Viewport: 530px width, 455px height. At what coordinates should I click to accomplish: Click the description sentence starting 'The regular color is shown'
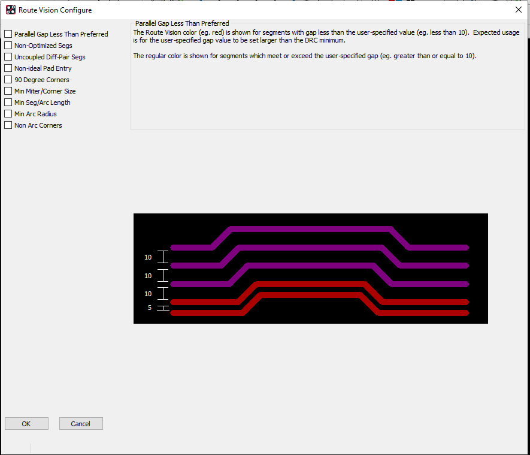click(x=305, y=56)
